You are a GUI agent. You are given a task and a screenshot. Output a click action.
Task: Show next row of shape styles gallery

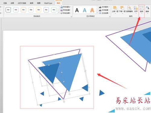pyautogui.click(x=59, y=10)
